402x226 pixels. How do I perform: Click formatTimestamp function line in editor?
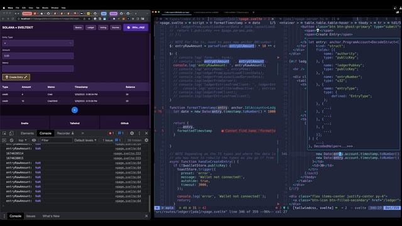click(222, 107)
